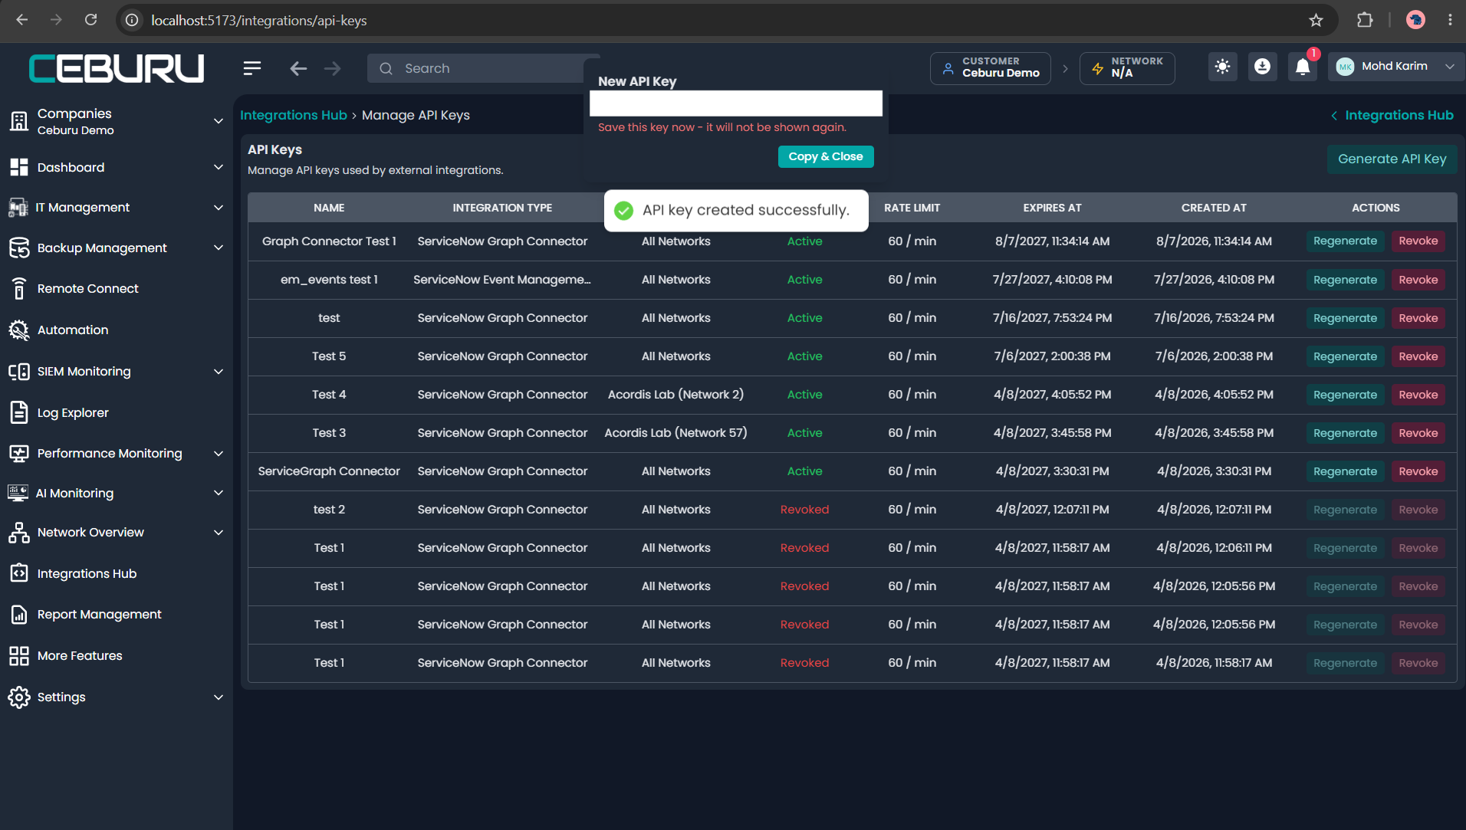
Task: Click the New API Key text field
Action: tap(736, 103)
